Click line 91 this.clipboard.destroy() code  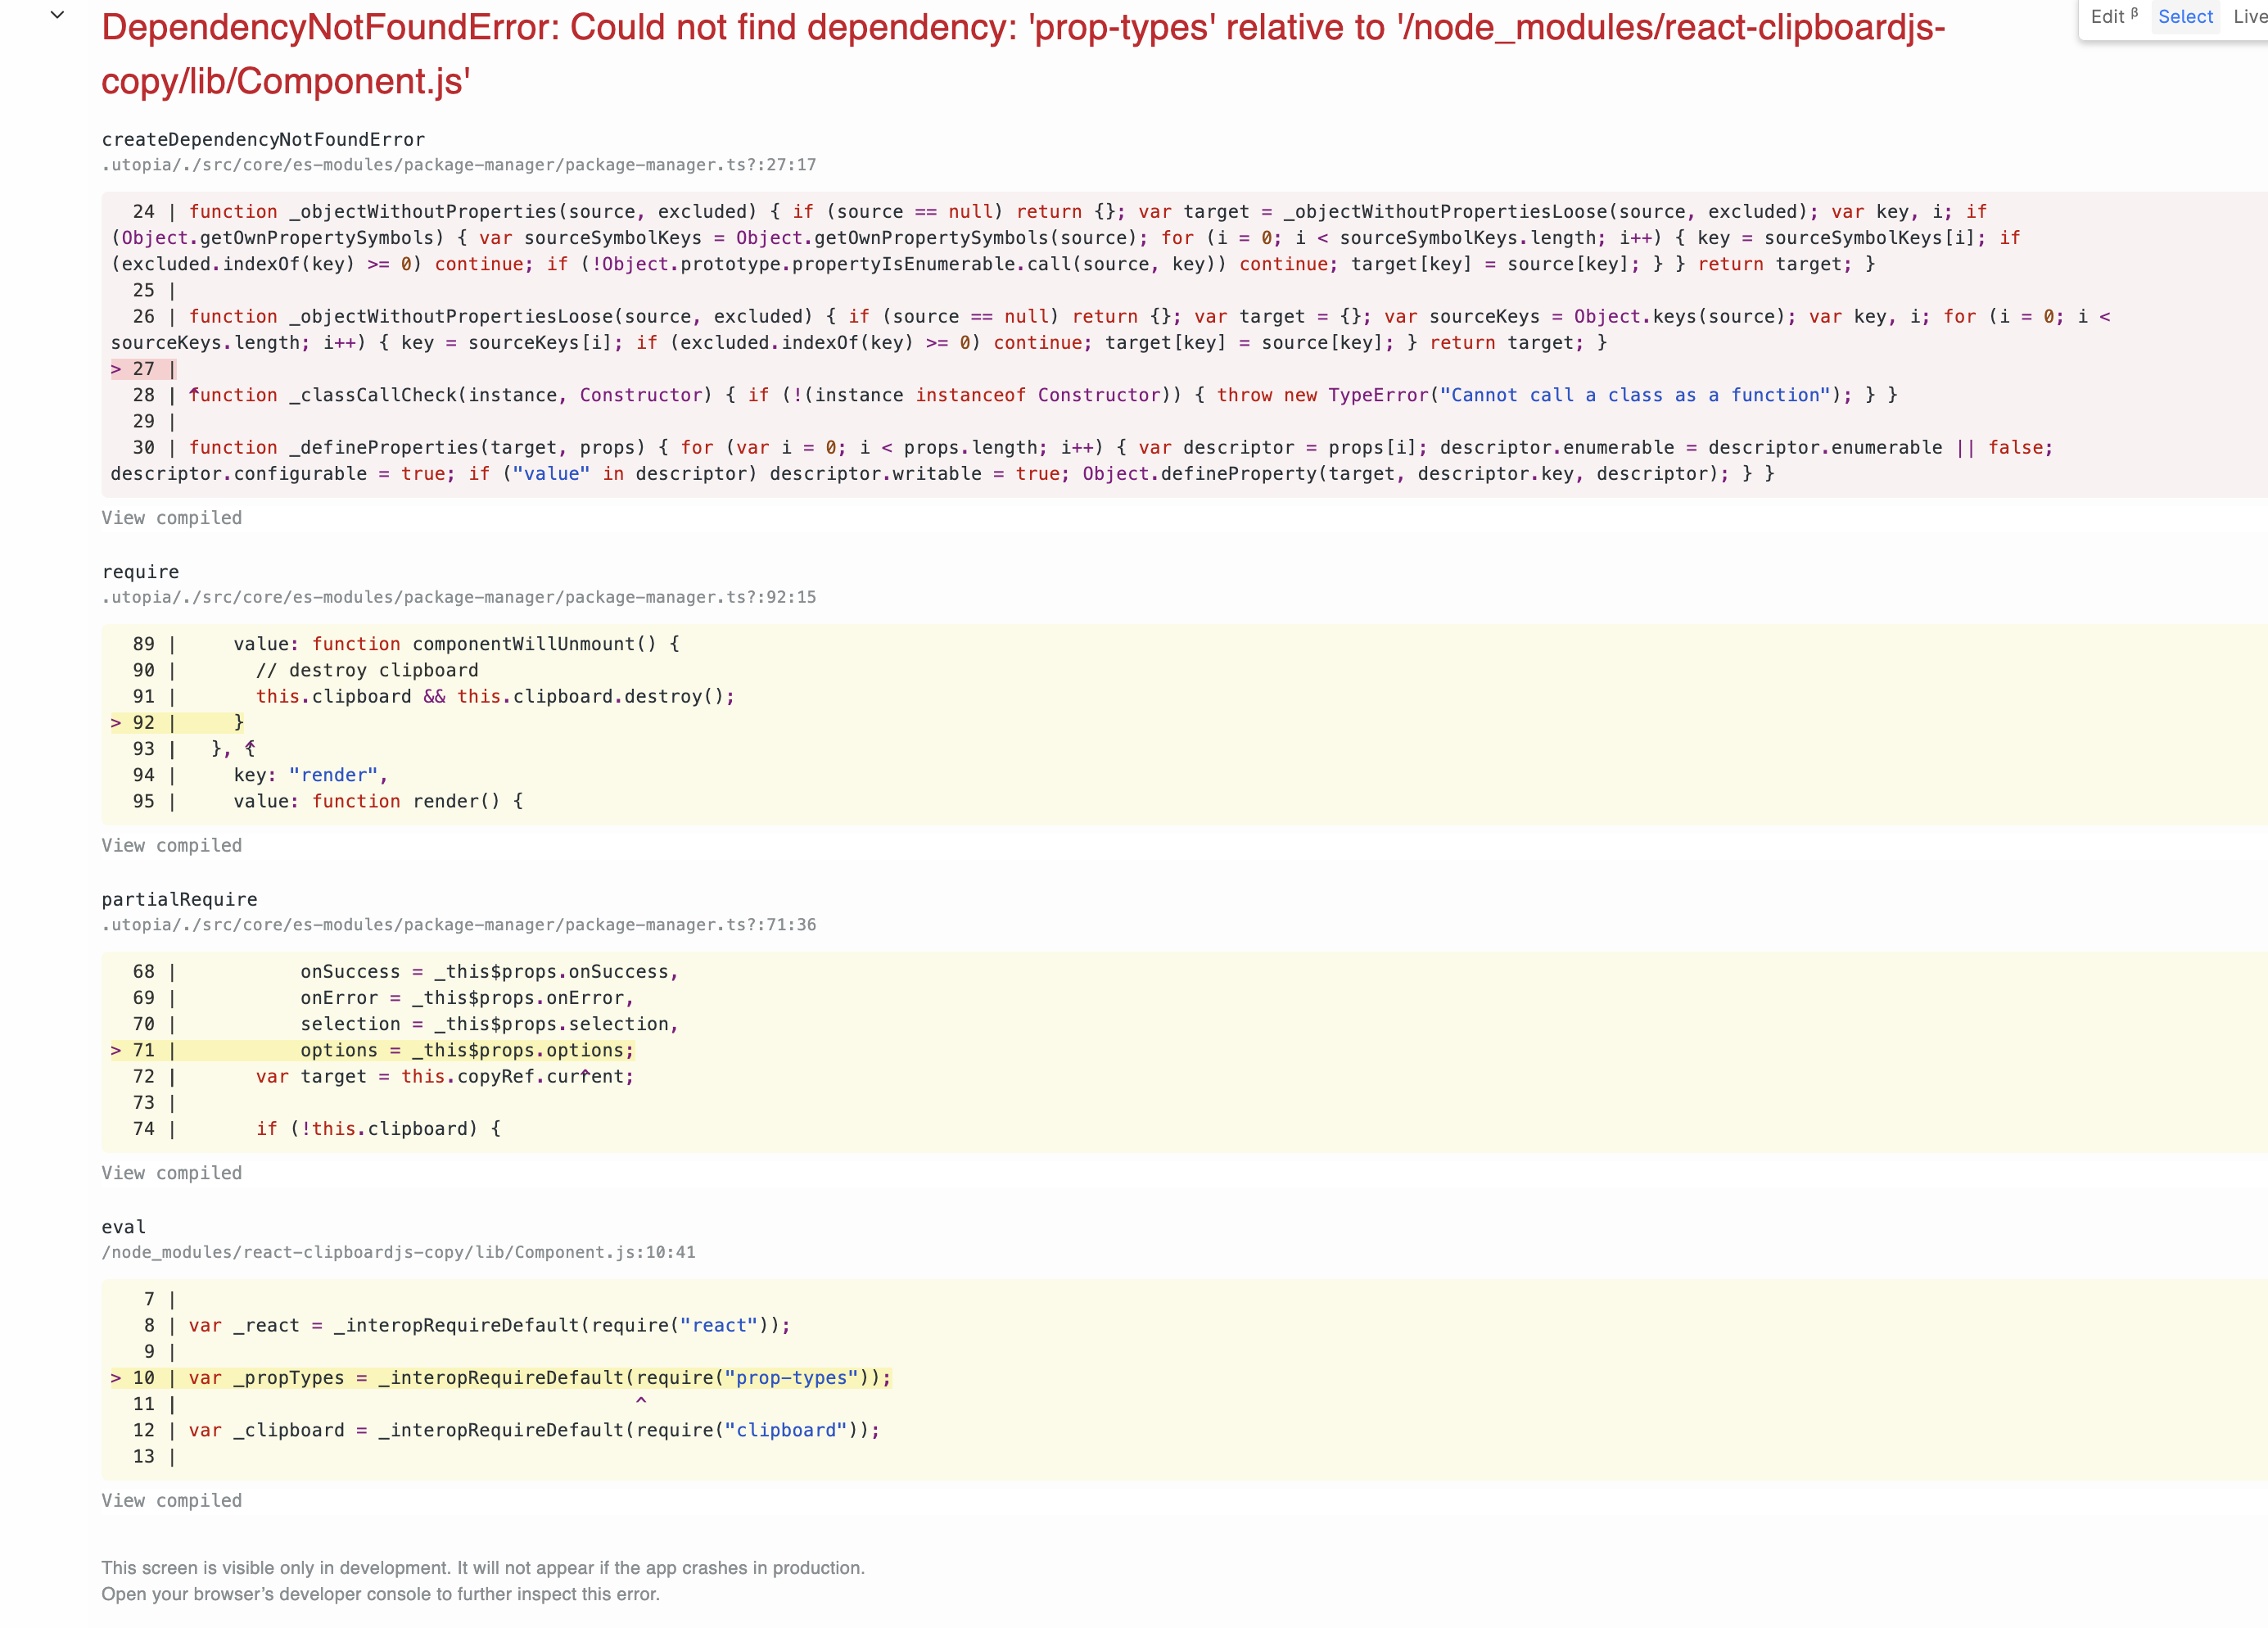pos(495,696)
